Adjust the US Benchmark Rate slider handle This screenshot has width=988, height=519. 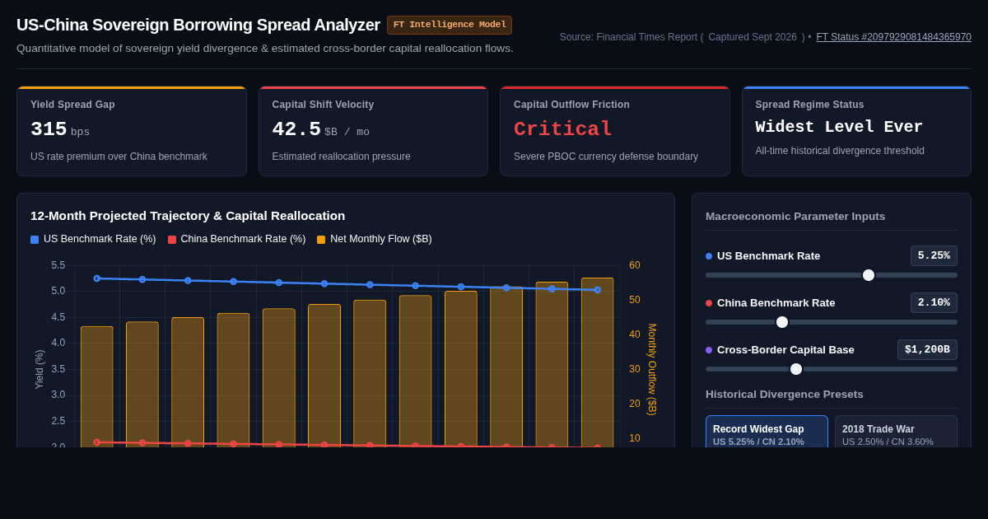[869, 275]
